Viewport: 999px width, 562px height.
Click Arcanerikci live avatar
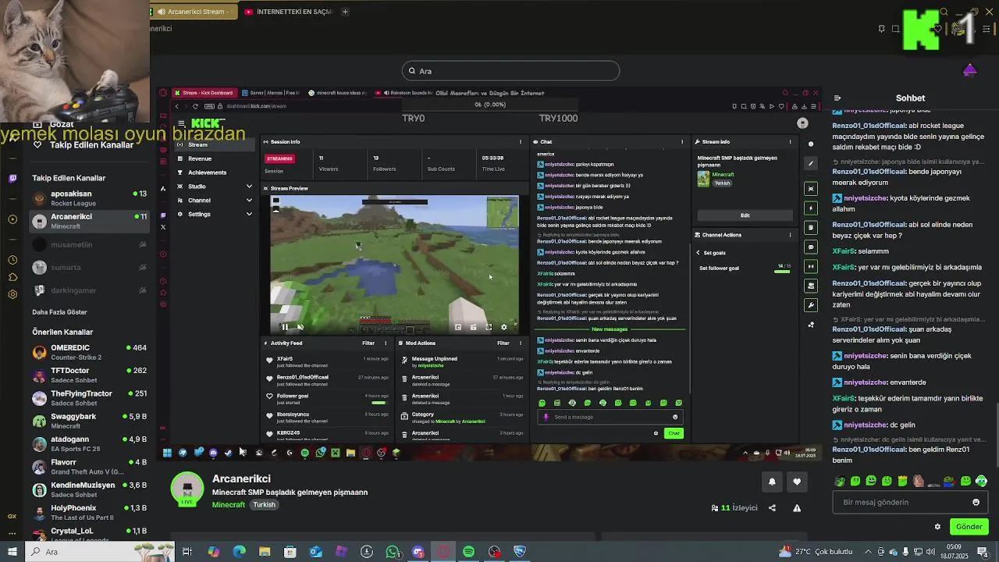click(187, 489)
